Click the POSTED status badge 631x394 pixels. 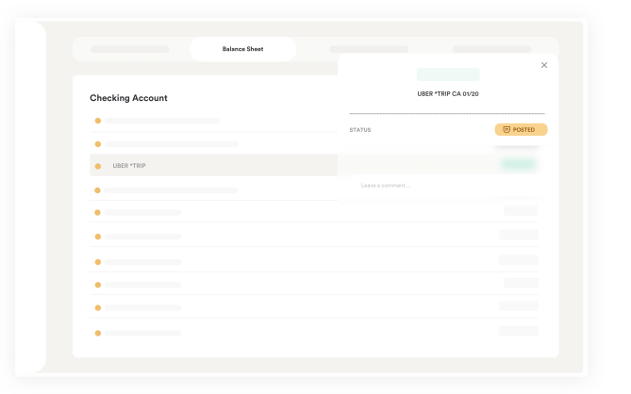521,129
